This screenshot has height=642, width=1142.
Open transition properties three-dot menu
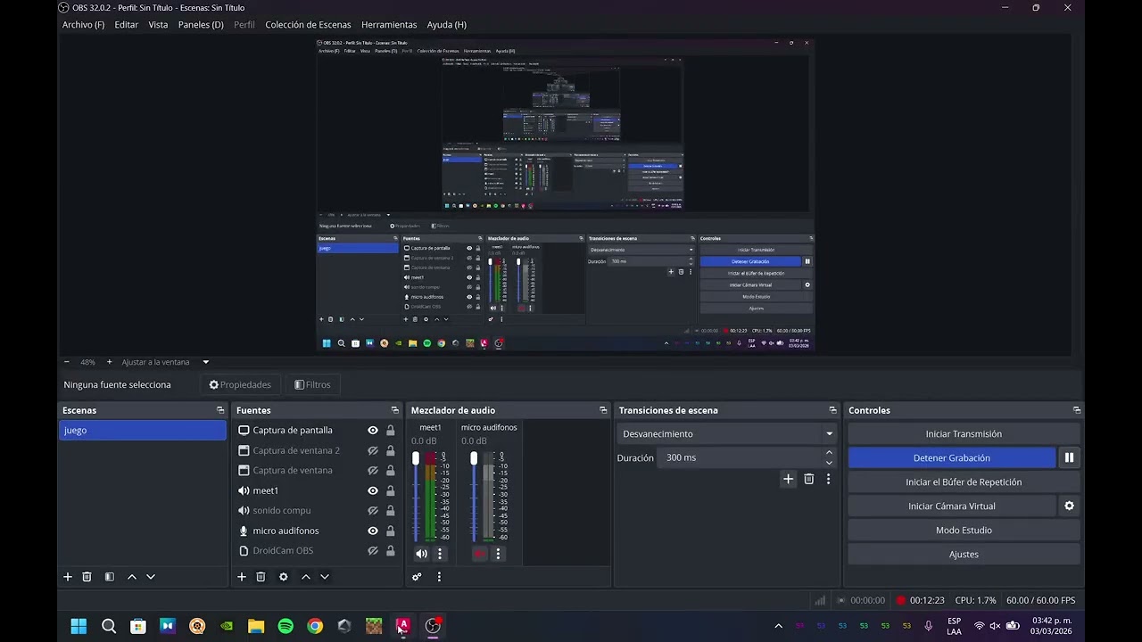(828, 479)
